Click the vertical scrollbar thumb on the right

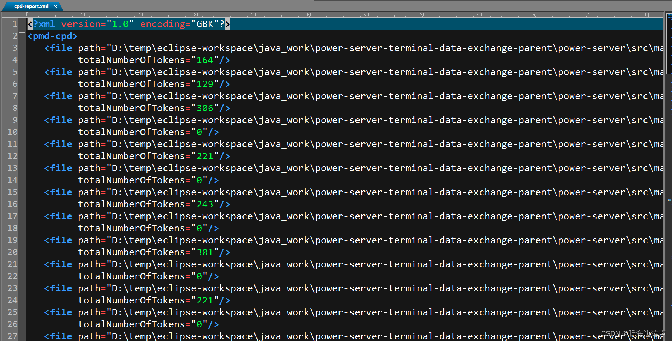coord(669,43)
